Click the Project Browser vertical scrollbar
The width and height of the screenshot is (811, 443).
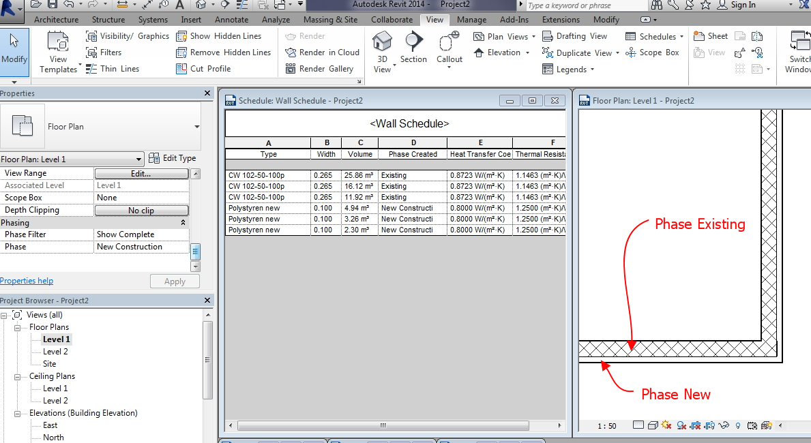coord(207,360)
